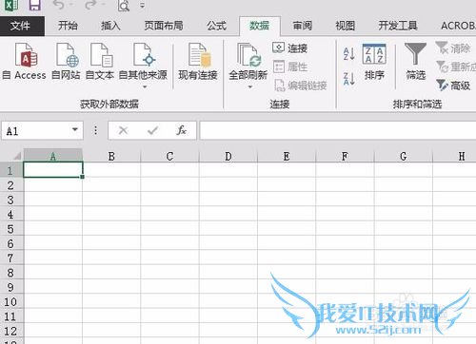Open the 文件 (File) menu

[21, 26]
